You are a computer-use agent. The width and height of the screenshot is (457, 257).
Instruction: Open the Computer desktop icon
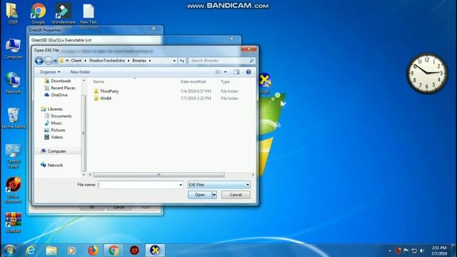pyautogui.click(x=13, y=49)
